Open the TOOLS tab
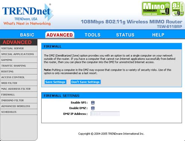185x141 pixels. pyautogui.click(x=93, y=35)
